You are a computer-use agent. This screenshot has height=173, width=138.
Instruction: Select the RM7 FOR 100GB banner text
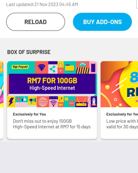[52, 80]
